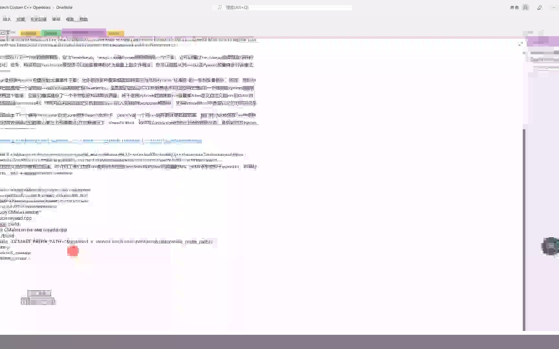The width and height of the screenshot is (559, 349).
Task: Open the third page in the page list
Action: 544,60
